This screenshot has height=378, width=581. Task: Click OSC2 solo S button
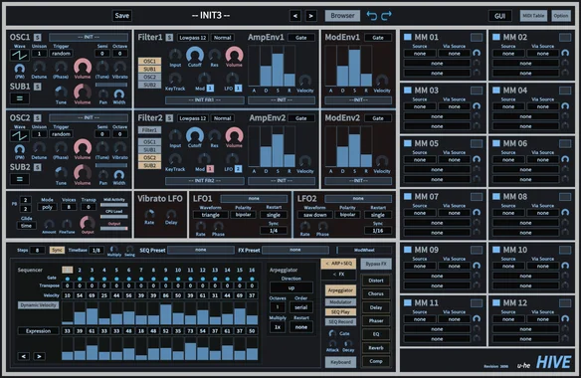38,117
